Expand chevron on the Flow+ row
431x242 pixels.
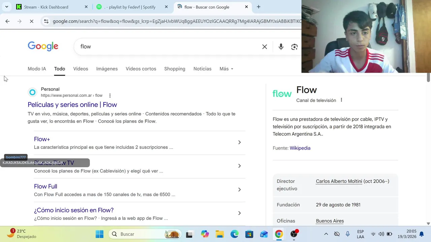tap(239, 142)
